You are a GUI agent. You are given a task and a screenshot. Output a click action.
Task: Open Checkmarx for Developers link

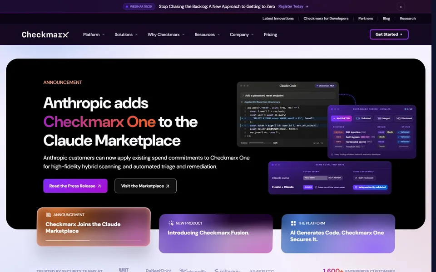pos(326,18)
